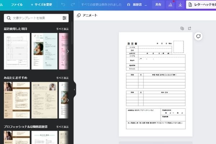This screenshot has height=144, width=216.
Task: Click the レターヘッド button
Action: [201, 5]
